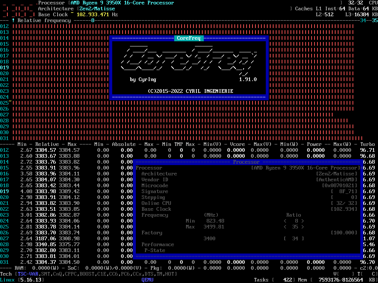
Task: Toggle the CnQ flag in the Tech bar
Action: [58, 274]
